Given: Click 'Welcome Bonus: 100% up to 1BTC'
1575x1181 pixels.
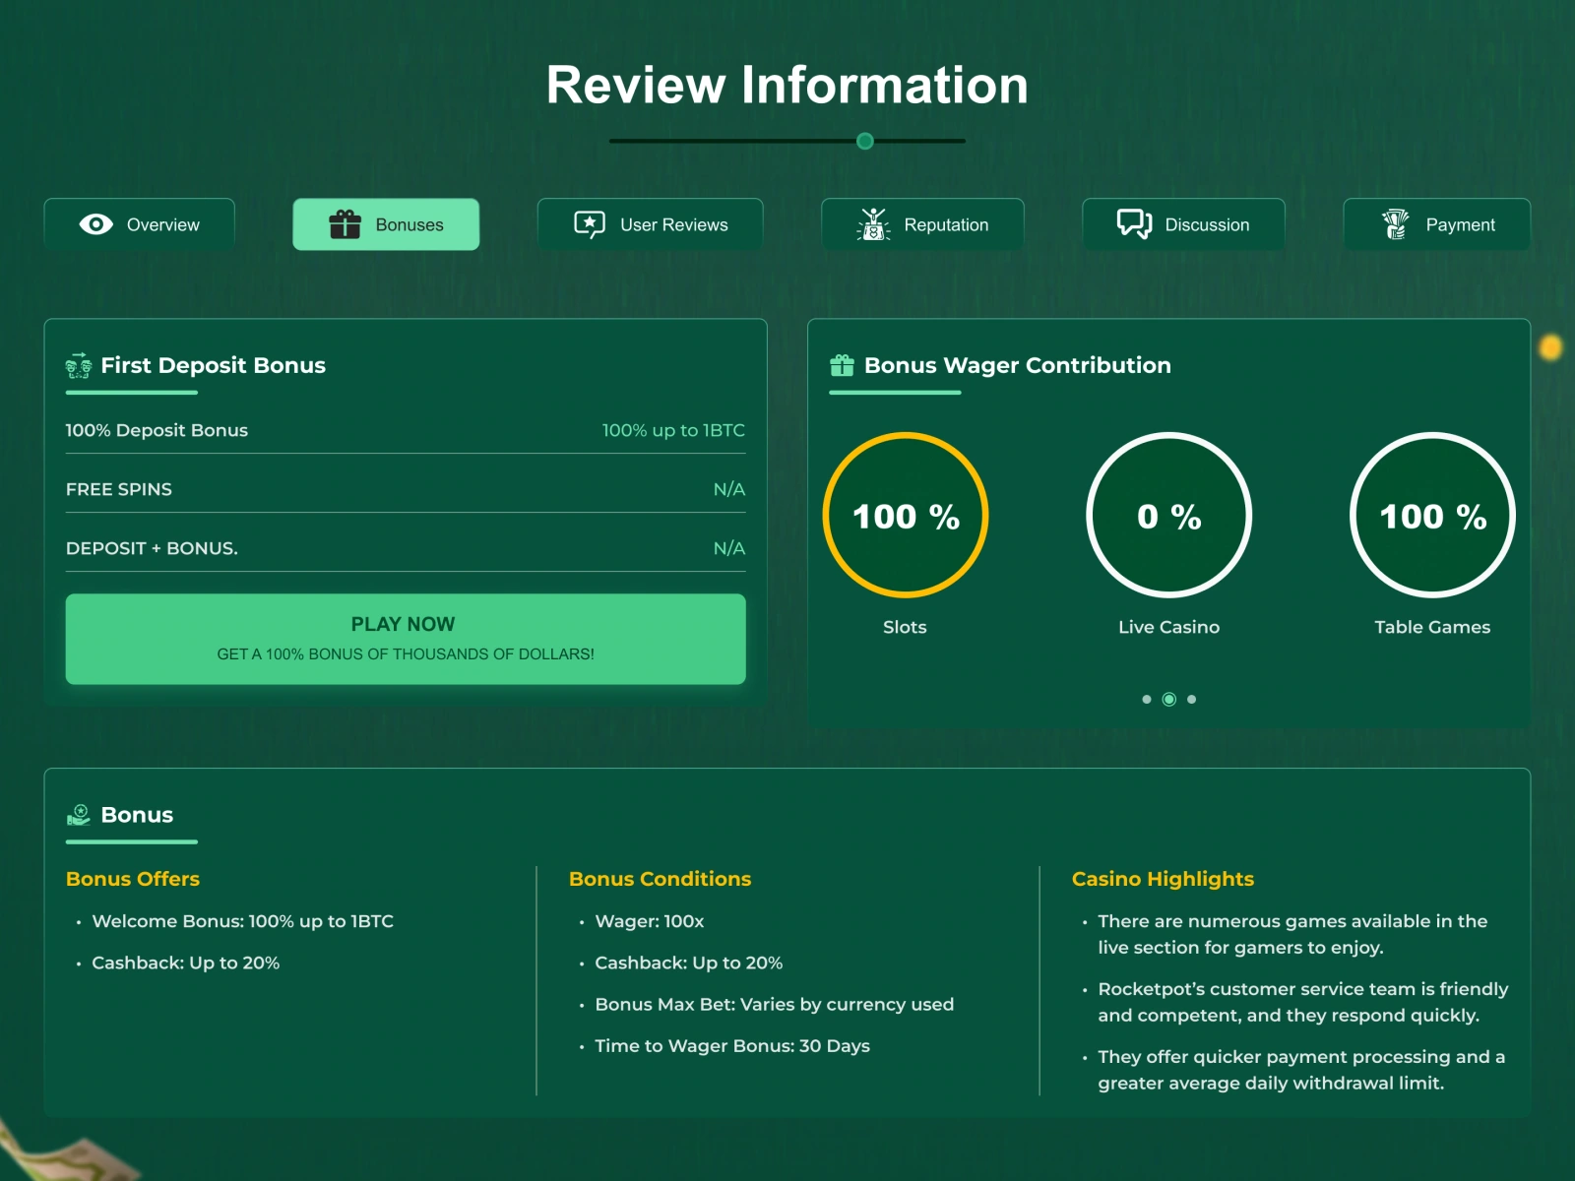Looking at the screenshot, I should coord(242,921).
